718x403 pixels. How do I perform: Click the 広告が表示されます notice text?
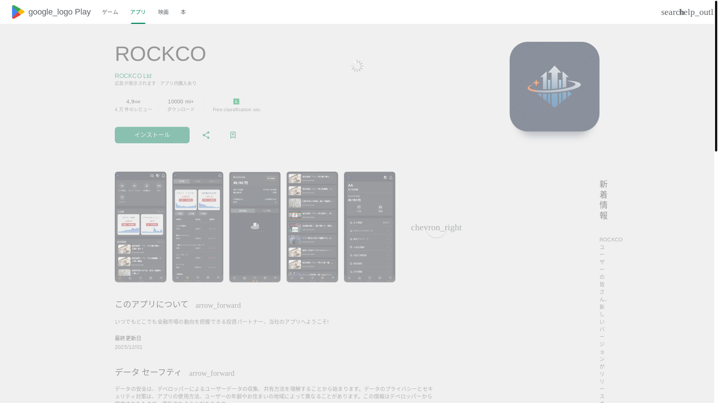(x=135, y=83)
